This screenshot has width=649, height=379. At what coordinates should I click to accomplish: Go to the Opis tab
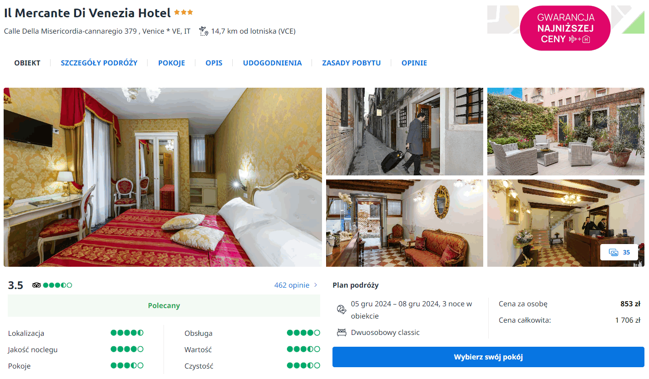point(214,63)
